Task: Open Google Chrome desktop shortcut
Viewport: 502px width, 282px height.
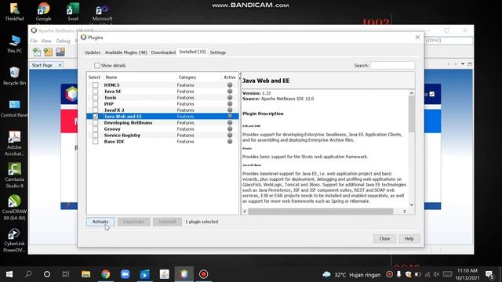Action: 44,12
